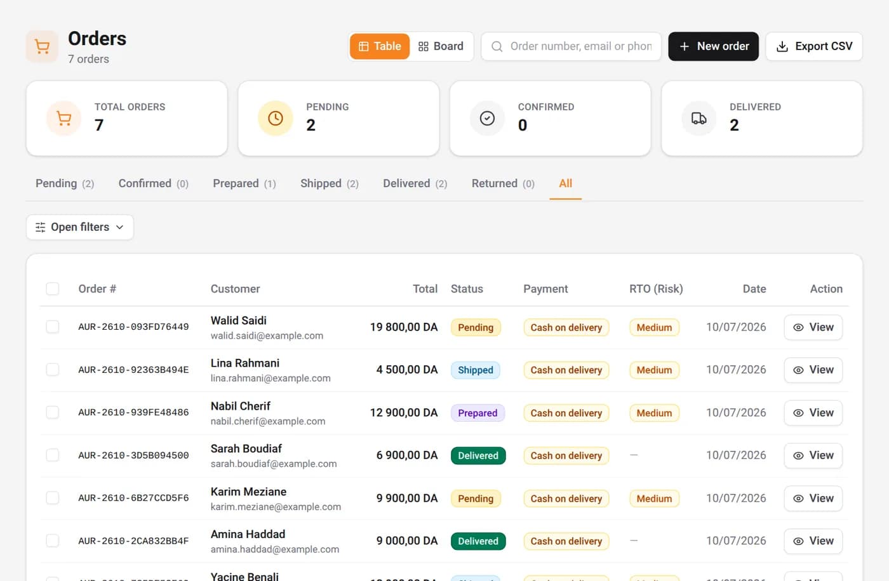
Task: Click eye icon in Walid Saidi row
Action: [798, 327]
